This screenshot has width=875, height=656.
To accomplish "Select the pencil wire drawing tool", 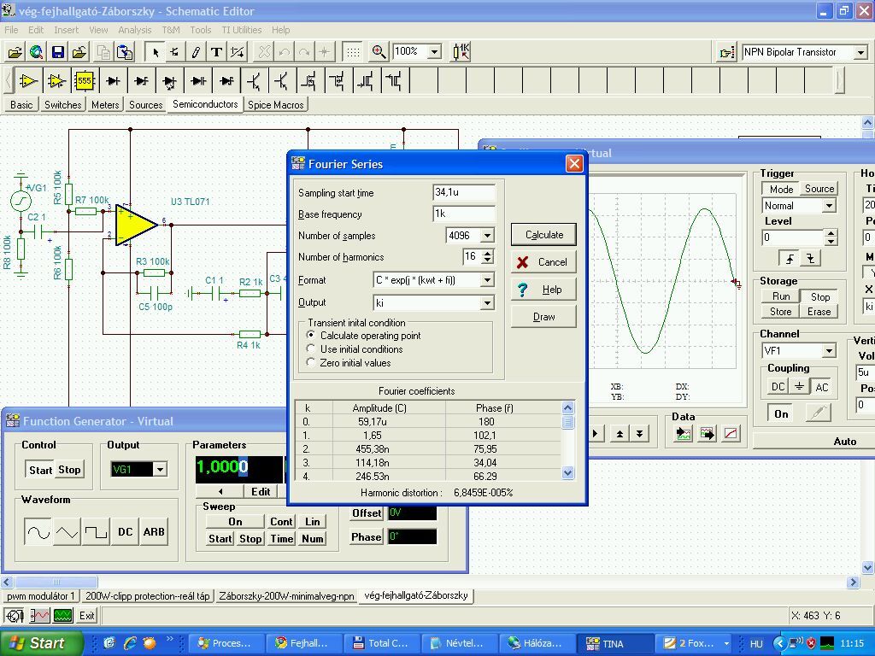I will coord(196,52).
